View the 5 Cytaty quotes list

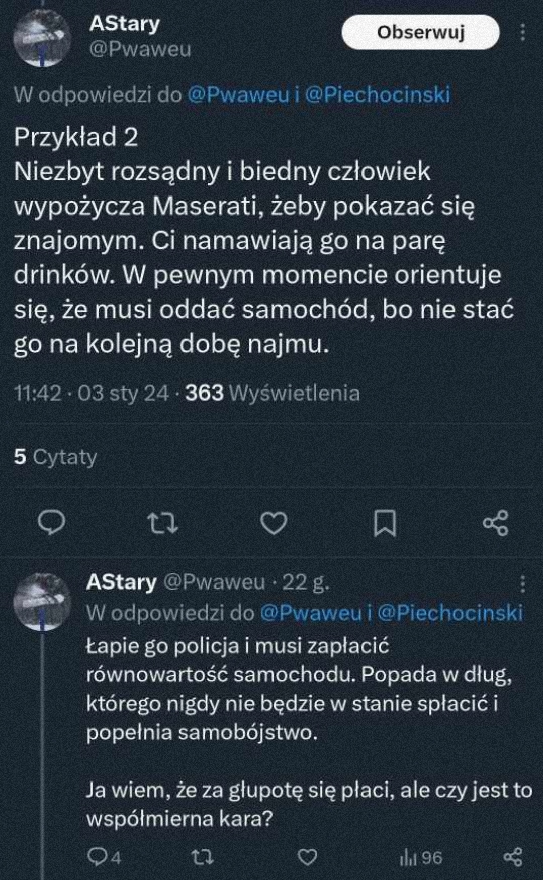coord(55,457)
